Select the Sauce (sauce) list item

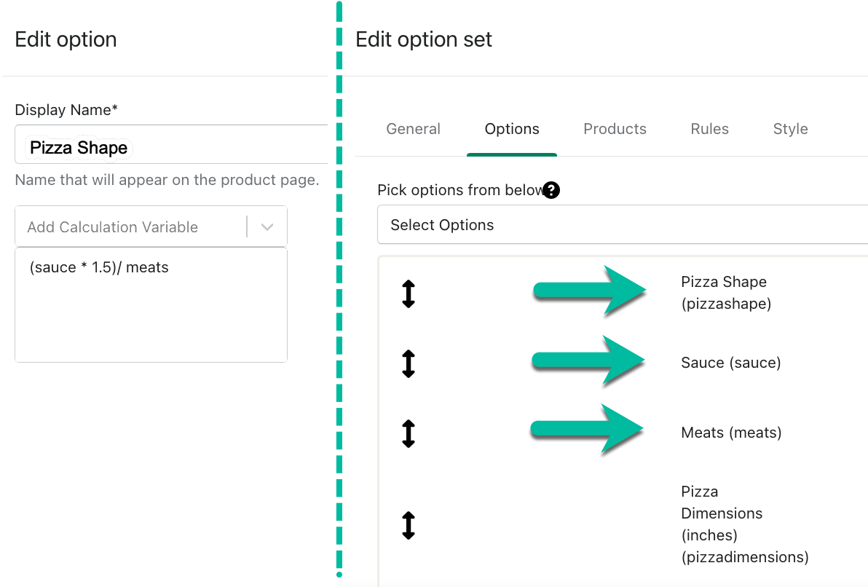pyautogui.click(x=730, y=363)
